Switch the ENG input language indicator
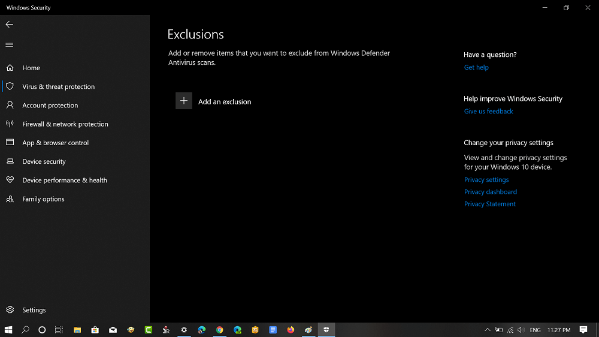The height and width of the screenshot is (337, 599). point(535,330)
